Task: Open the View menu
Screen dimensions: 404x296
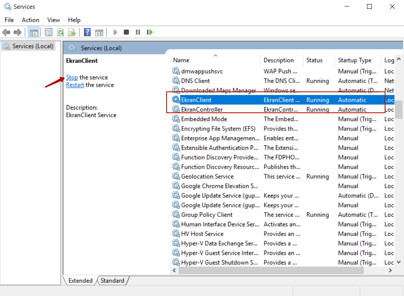Action: [x=54, y=20]
